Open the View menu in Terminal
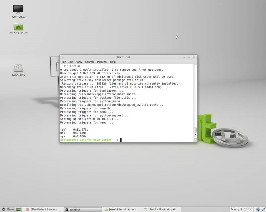The image size is (266, 212). [79, 62]
